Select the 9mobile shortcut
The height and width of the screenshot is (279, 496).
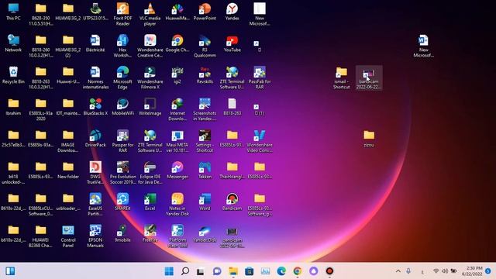coord(122,233)
